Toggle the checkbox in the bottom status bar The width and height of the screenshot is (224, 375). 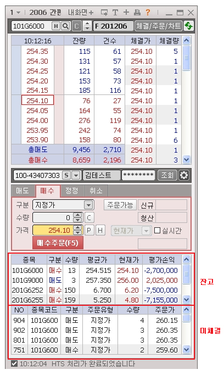coord(14,364)
